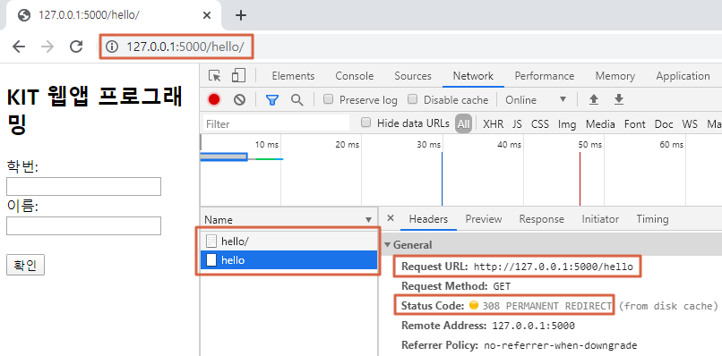Click the no-referrer-when-downgrade policy value
This screenshot has height=356, width=722.
pos(561,345)
